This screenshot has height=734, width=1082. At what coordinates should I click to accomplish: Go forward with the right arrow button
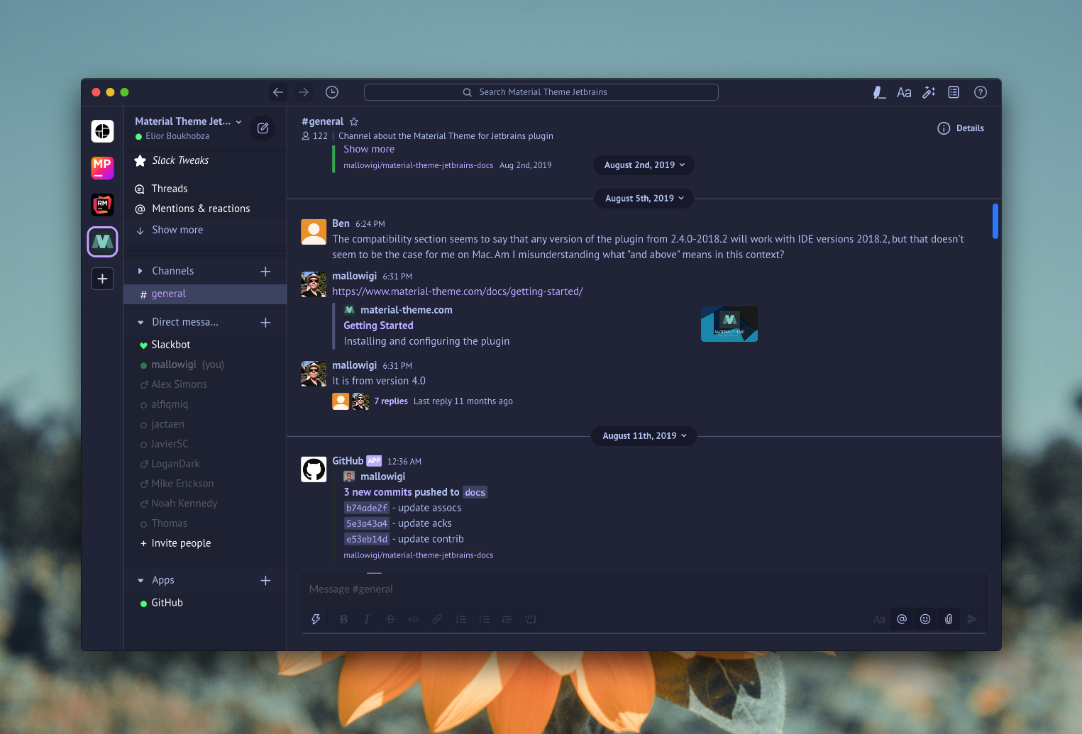[304, 92]
